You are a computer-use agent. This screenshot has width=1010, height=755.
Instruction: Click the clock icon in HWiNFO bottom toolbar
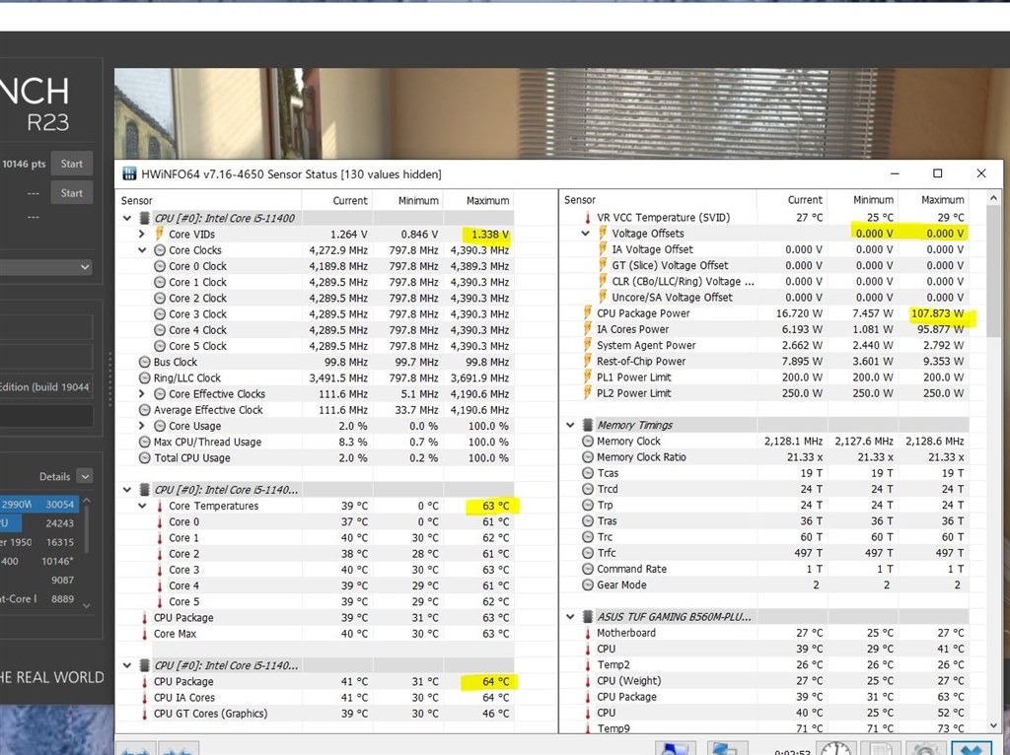[836, 748]
